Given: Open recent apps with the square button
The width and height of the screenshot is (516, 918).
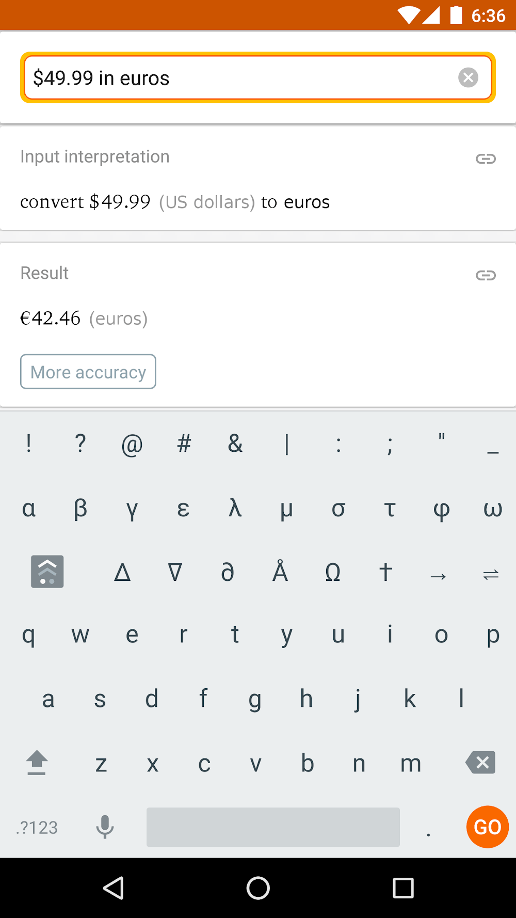Looking at the screenshot, I should click(403, 888).
